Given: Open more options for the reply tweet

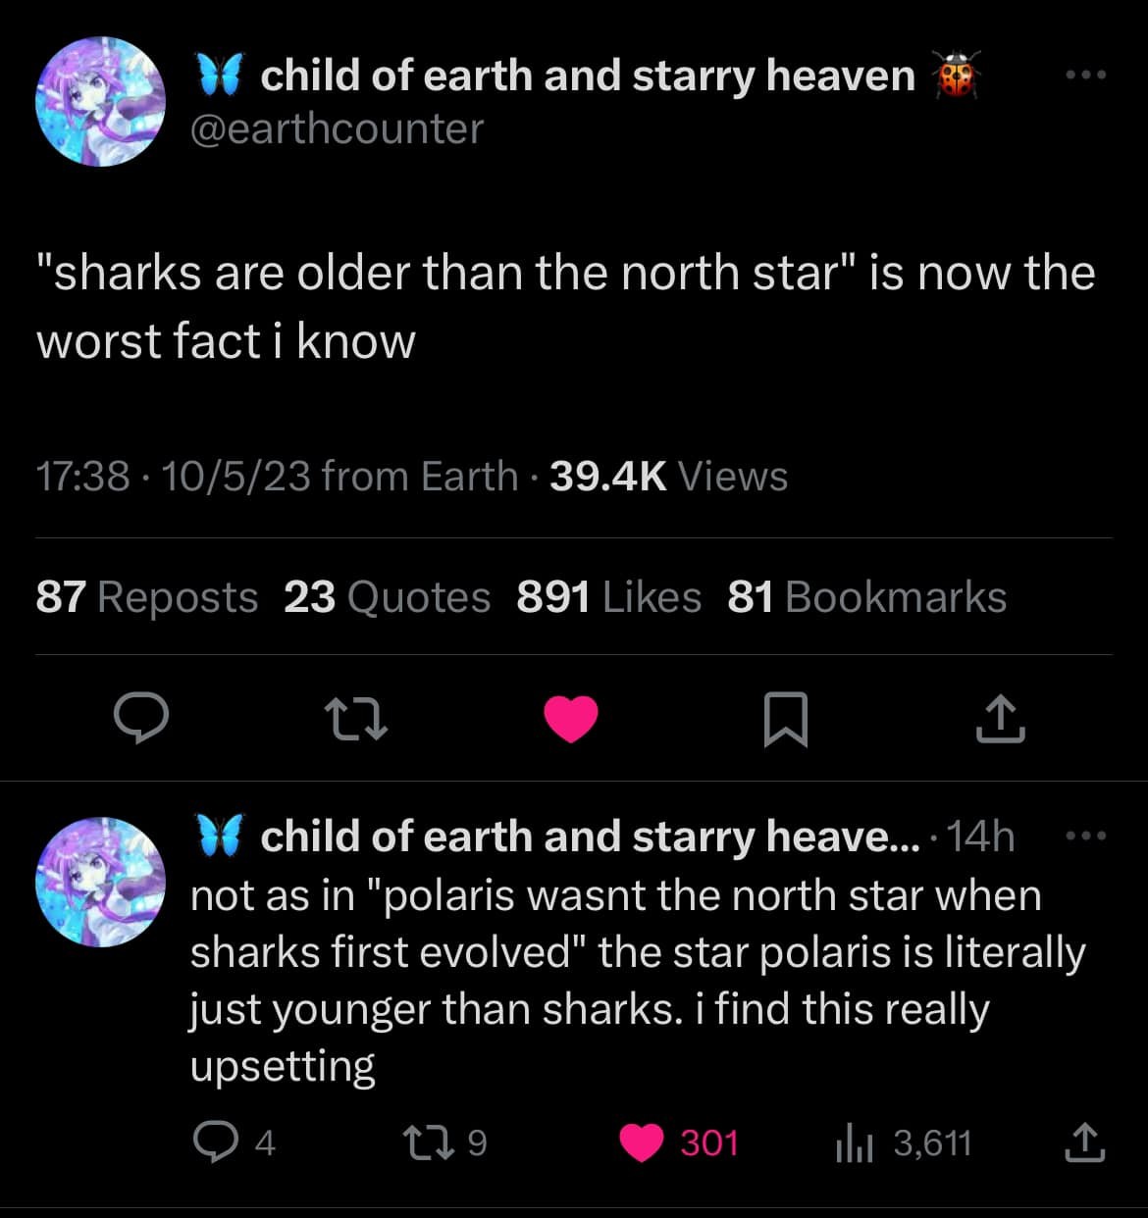Looking at the screenshot, I should 1087,837.
